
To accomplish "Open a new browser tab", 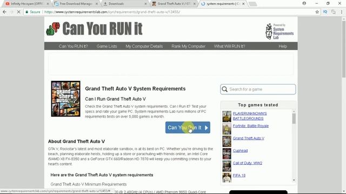I will click(x=252, y=4).
